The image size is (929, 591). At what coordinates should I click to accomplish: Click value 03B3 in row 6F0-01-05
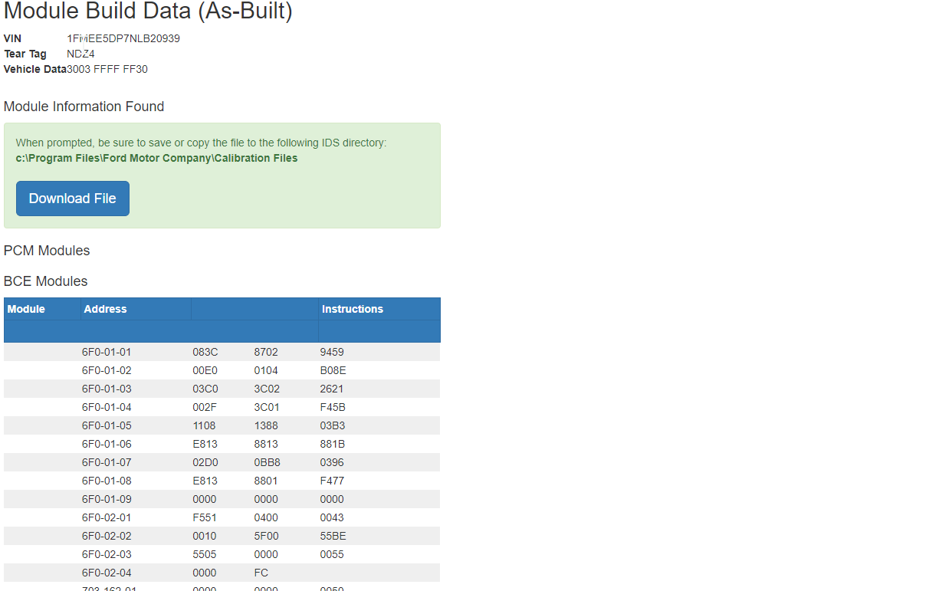pyautogui.click(x=333, y=425)
